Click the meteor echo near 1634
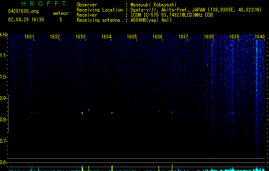269x171 pixels. [112, 113]
